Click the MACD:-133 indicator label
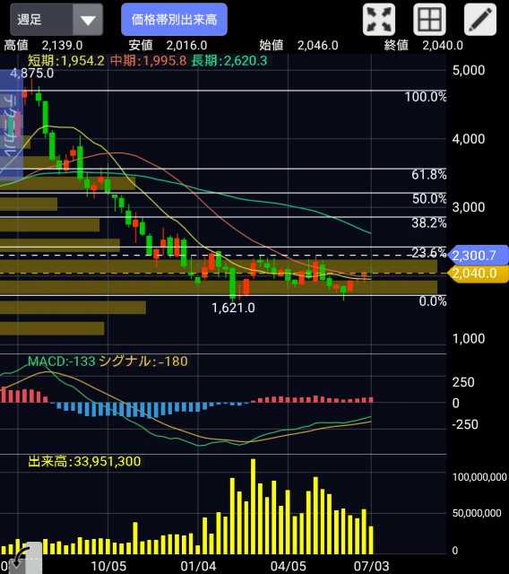 pos(62,361)
